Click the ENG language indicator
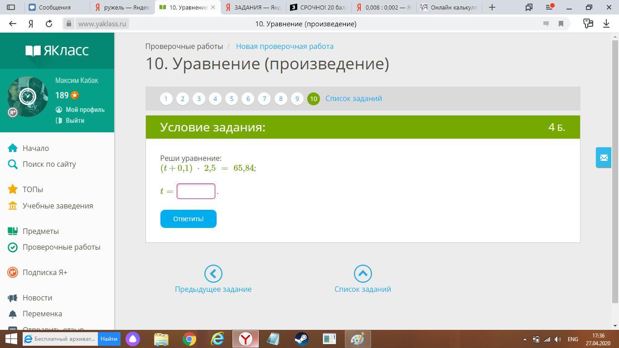Viewport: 619px width, 348px height. 573,339
